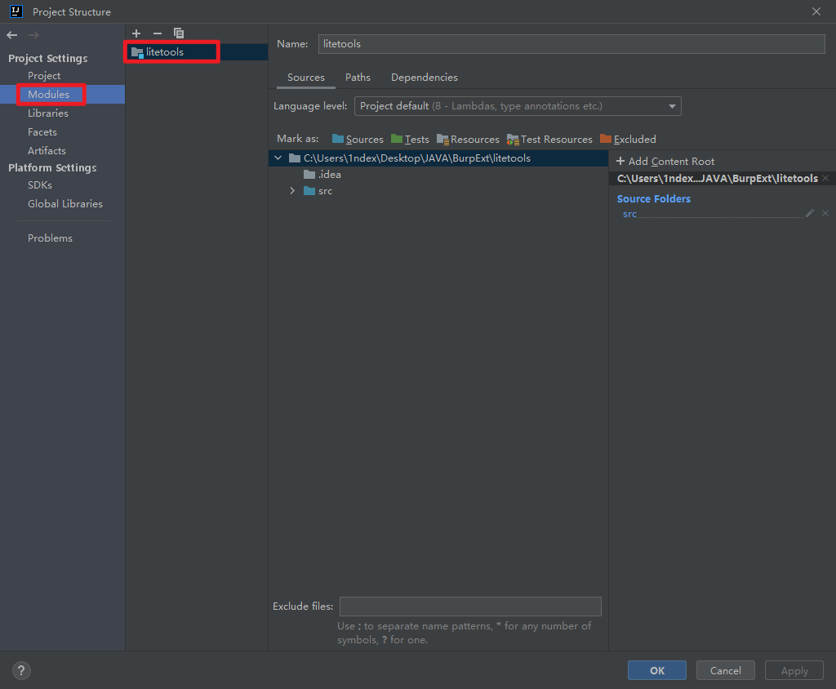
Task: Go back with the left arrow
Action: tap(12, 35)
